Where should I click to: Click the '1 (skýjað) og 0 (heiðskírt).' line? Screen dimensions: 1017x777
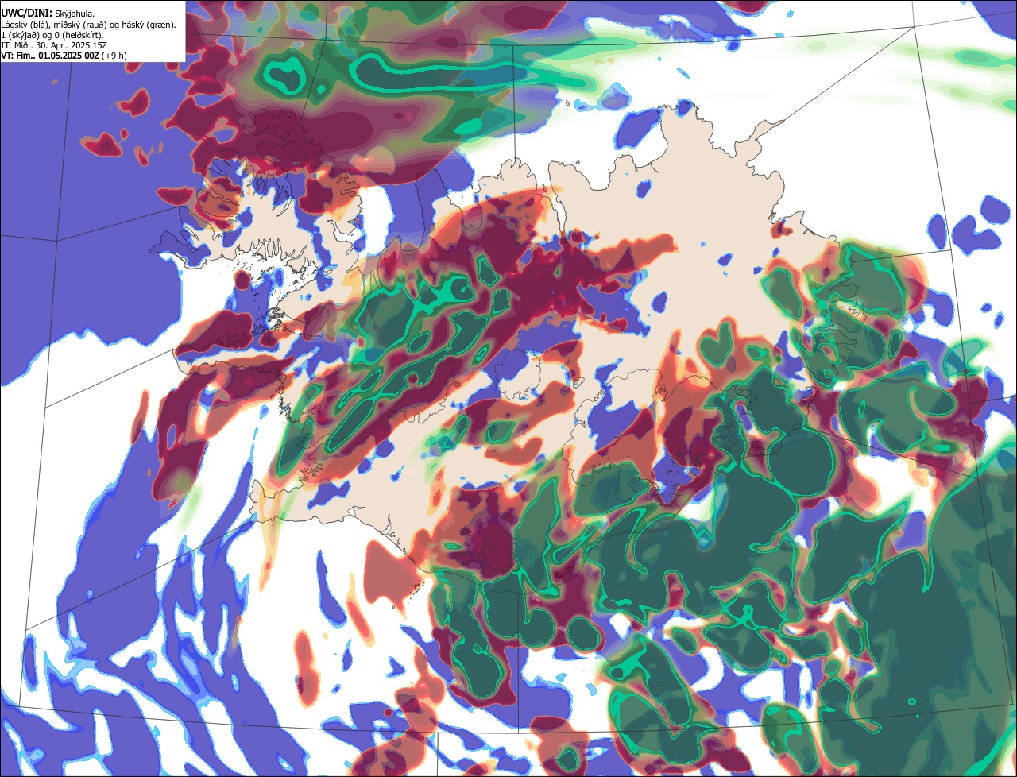52,35
